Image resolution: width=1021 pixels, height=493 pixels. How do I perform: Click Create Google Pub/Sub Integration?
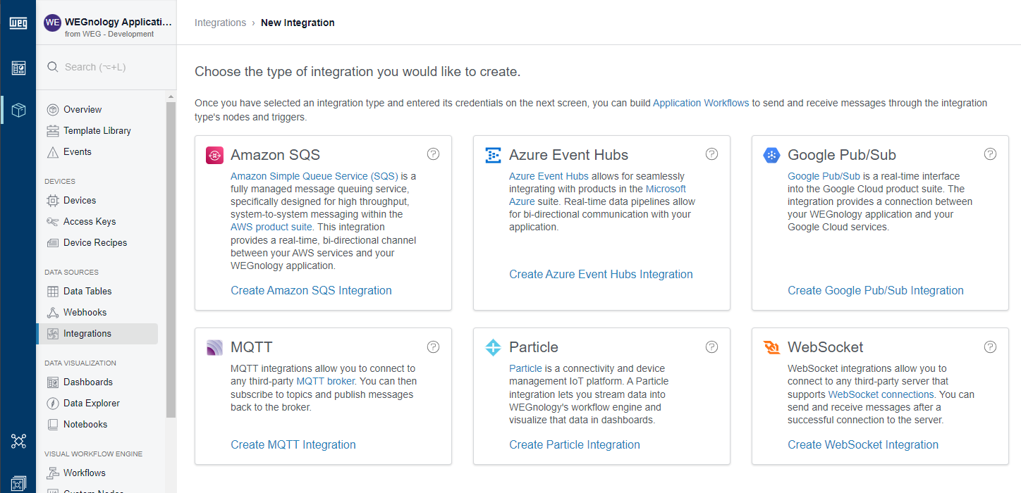(x=876, y=290)
